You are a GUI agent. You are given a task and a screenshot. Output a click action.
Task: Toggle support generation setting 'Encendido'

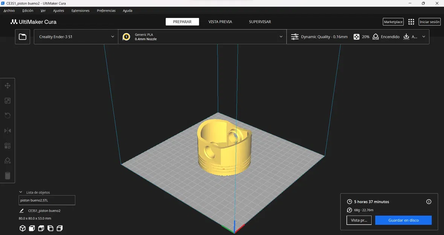386,36
